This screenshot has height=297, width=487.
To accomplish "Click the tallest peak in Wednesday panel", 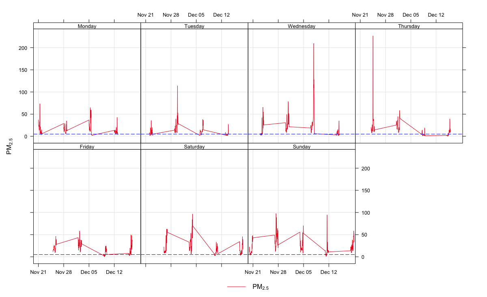I will click(314, 45).
